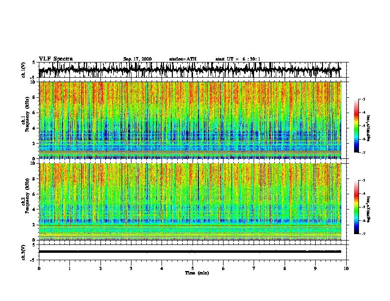Click the "ch.2 Frequency (kHz)" axis label

coord(25,196)
